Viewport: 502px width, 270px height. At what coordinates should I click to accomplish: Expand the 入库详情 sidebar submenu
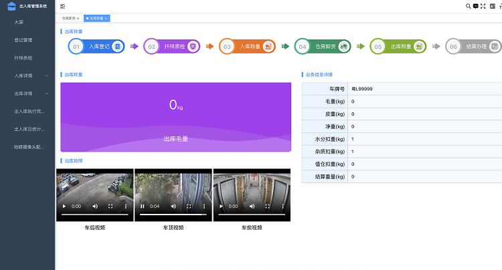pos(47,76)
